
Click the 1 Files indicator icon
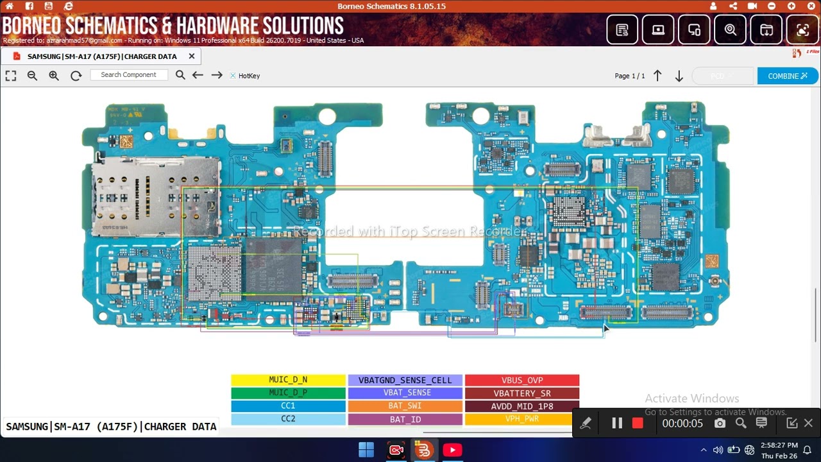(x=806, y=53)
